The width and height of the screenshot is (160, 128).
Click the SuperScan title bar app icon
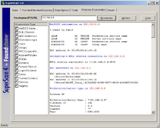(3, 3)
